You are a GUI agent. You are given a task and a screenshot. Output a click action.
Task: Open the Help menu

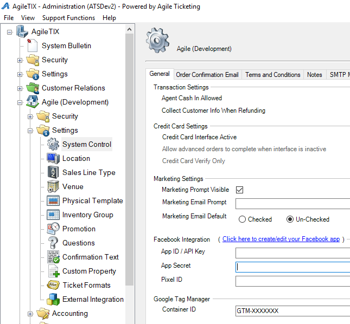tap(109, 18)
